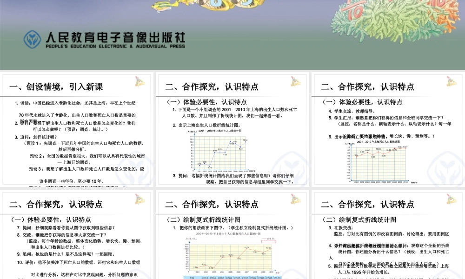Click the heading "二、合作探究，认识特点" on the top-middle slide
Viewport: 465px width, 279px height.
point(212,86)
